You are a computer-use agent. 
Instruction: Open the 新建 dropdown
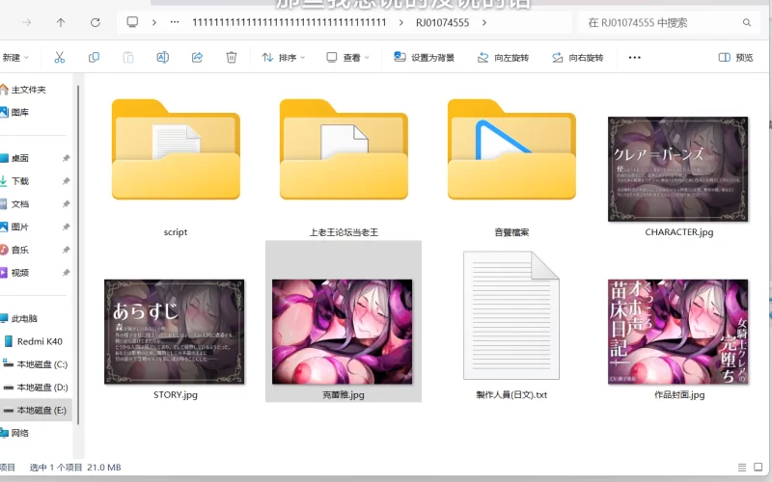(x=14, y=58)
